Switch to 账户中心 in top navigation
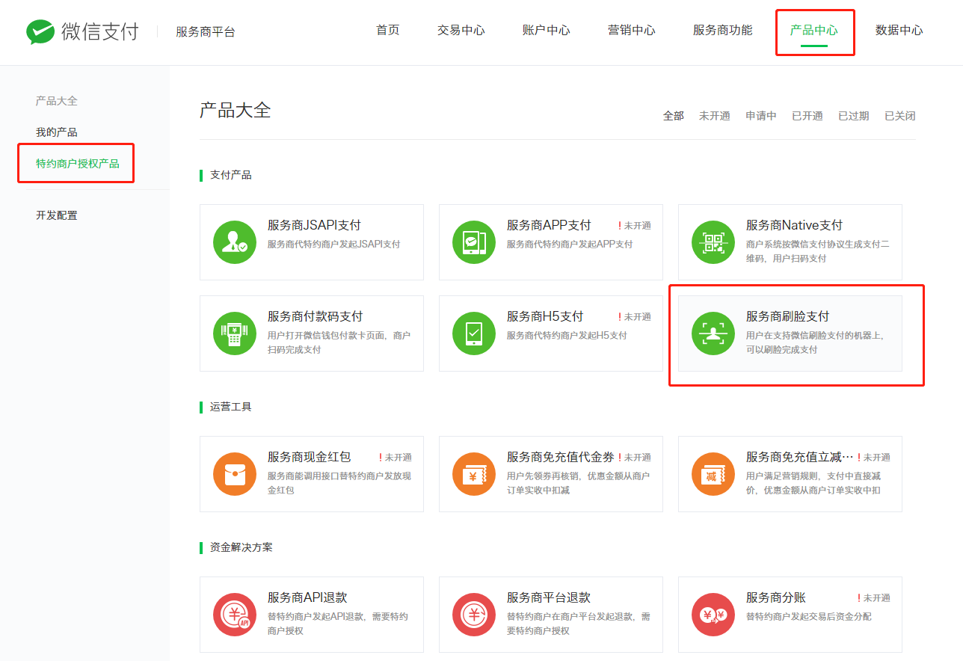 tap(547, 31)
